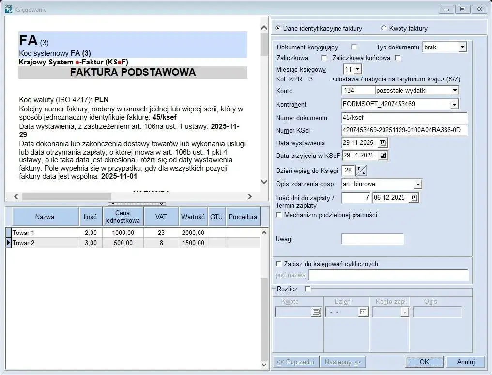Click splitter arrows between invoice and table
This screenshot has width=492, height=375.
pos(138,204)
